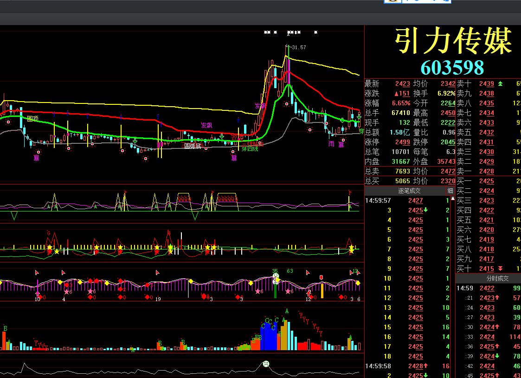Open the 分时成交 panel header

[x=497, y=279]
